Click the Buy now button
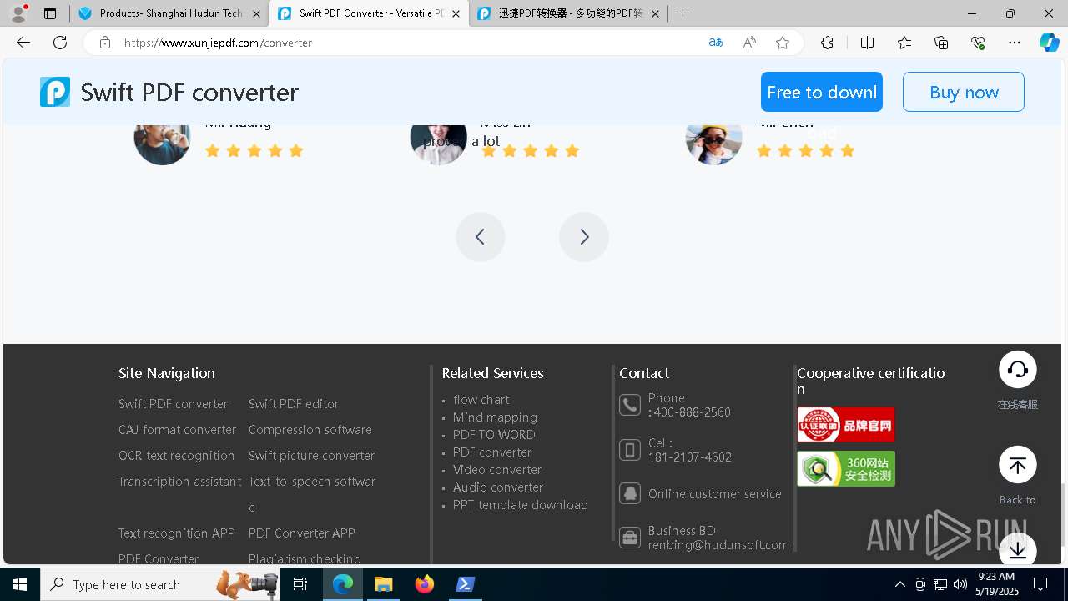1068x601 pixels. coord(964,92)
